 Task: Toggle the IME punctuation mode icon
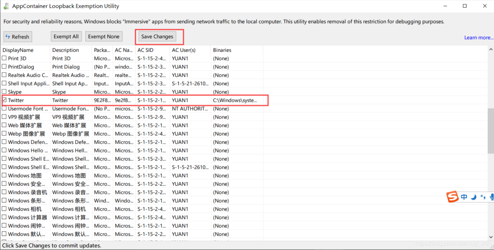point(483,197)
